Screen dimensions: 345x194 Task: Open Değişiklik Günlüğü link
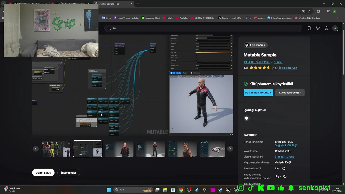point(286,145)
